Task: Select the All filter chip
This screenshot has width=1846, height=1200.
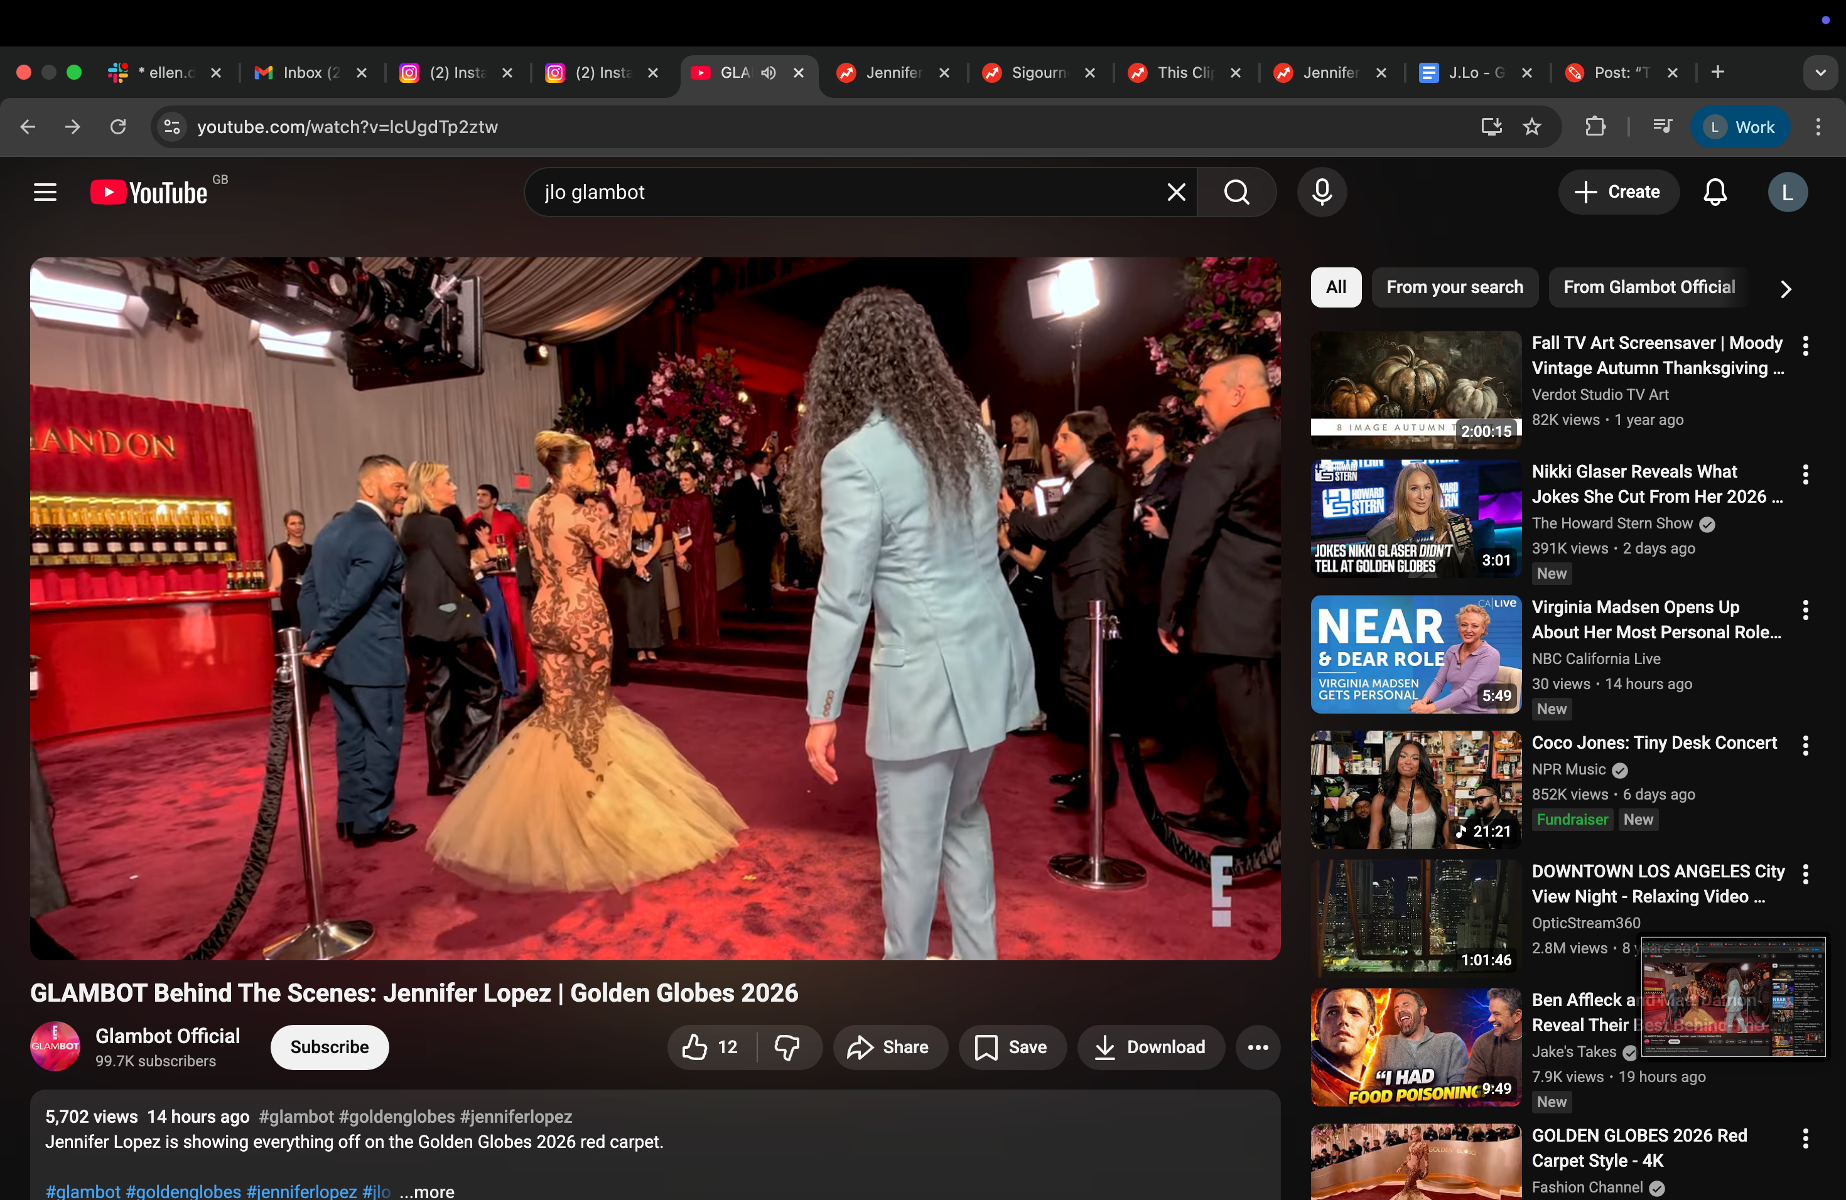Action: (x=1336, y=287)
